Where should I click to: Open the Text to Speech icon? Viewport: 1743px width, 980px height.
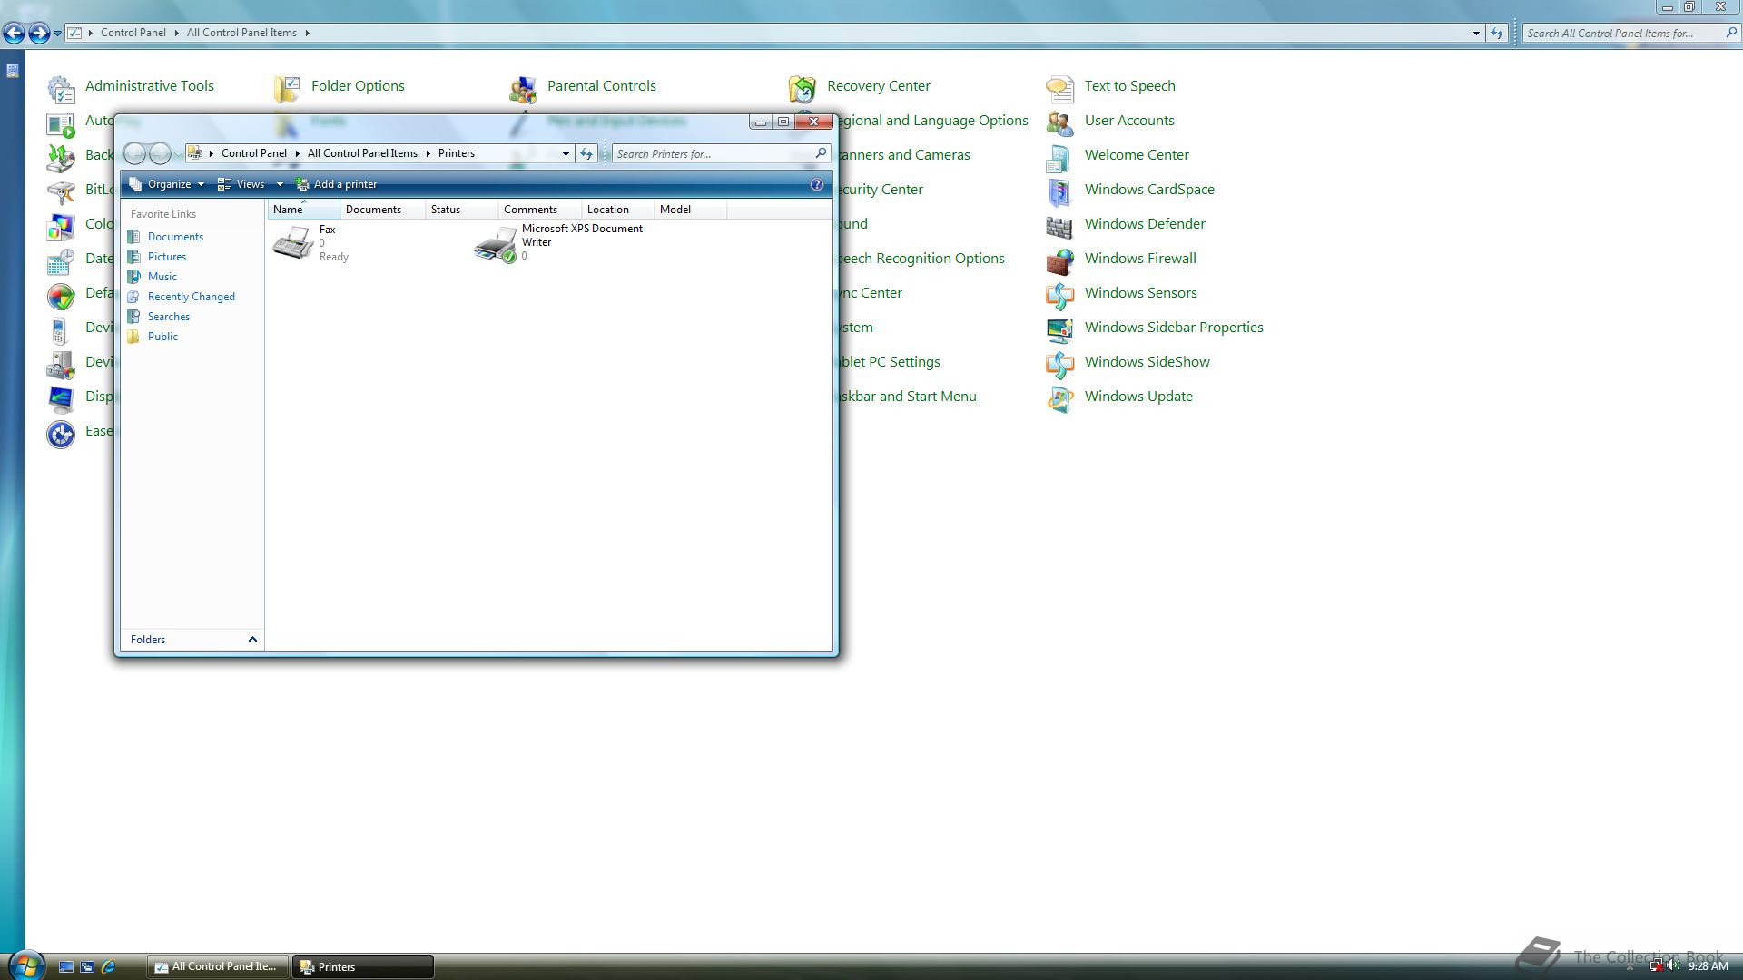pos(1059,88)
